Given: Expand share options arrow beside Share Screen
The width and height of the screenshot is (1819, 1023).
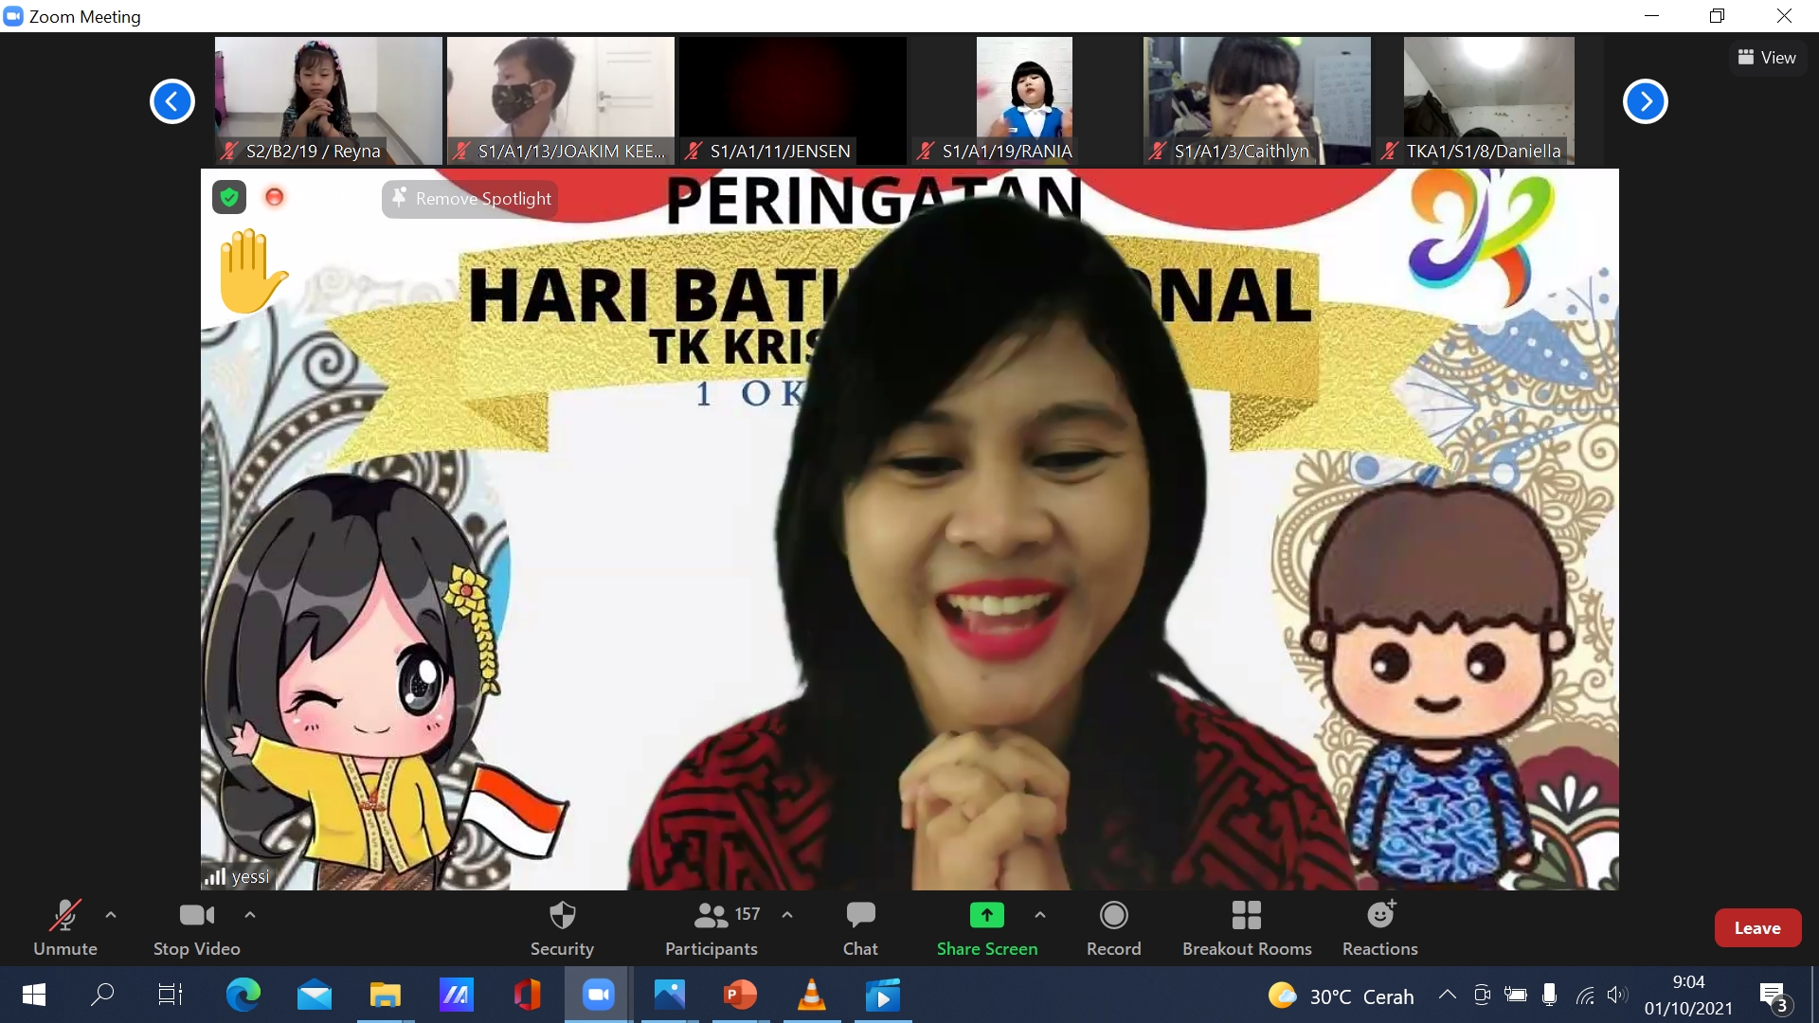Looking at the screenshot, I should [1040, 915].
